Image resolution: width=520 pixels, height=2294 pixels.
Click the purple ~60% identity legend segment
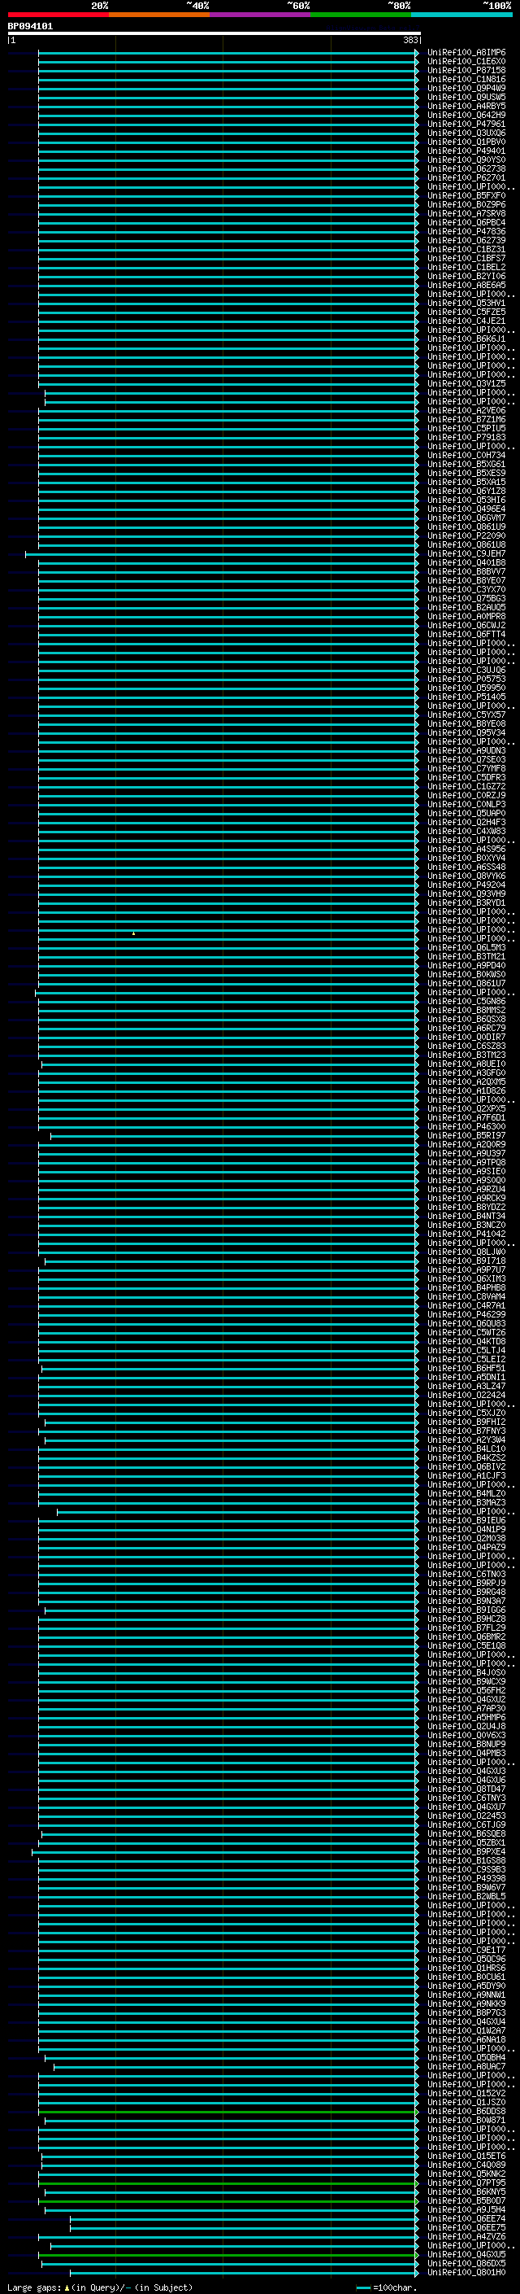click(261, 15)
